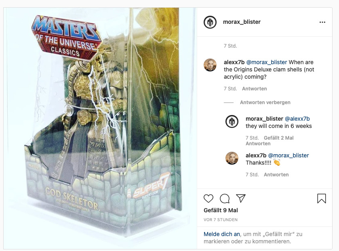The width and height of the screenshot is (339, 251).
Task: Click the Melde dich an login link
Action: 221,234
